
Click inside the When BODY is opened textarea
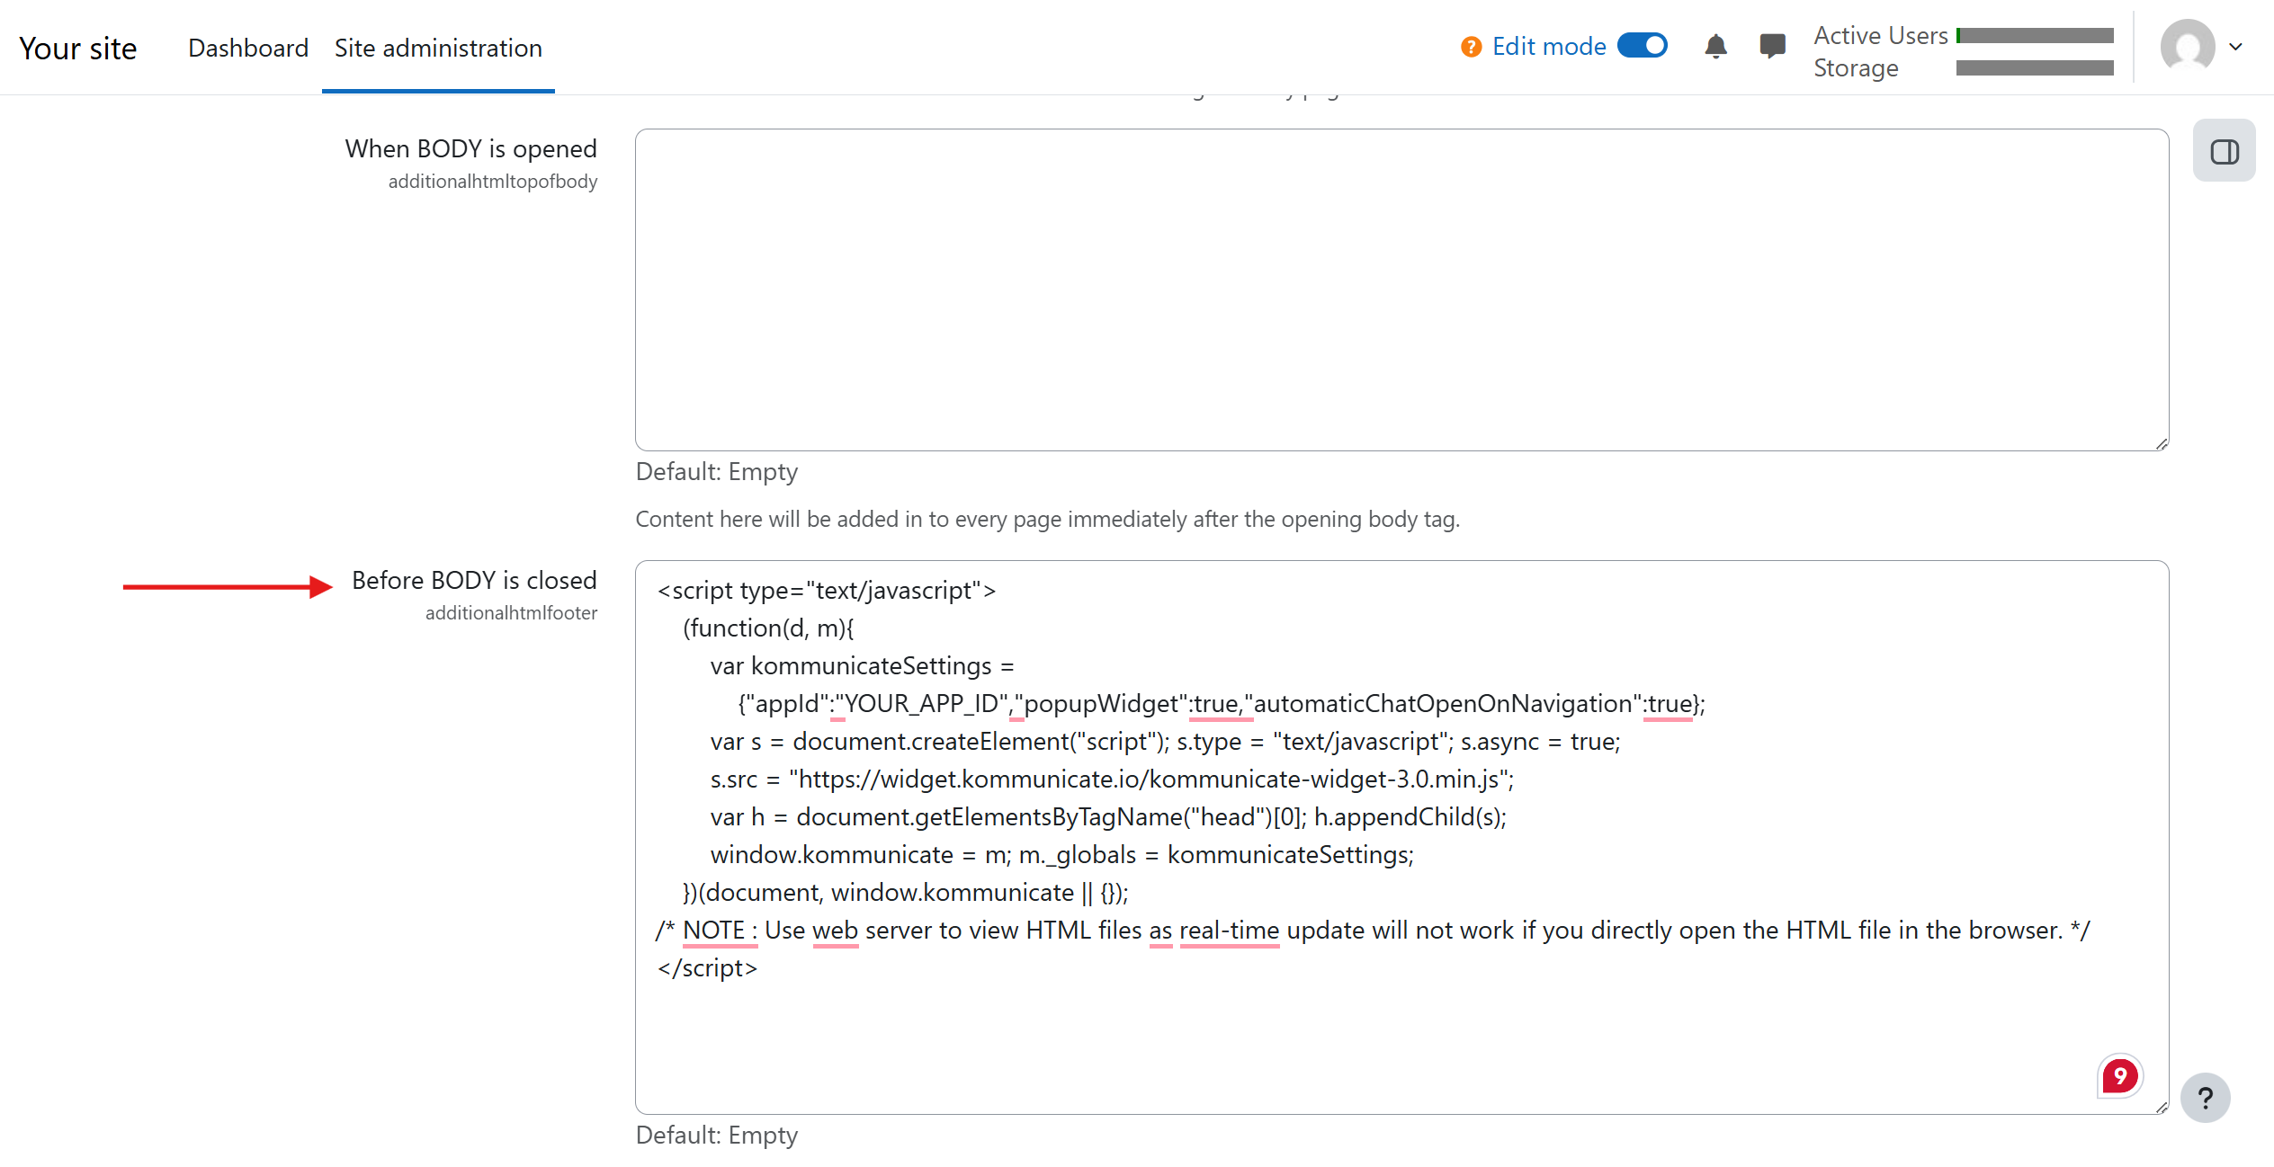tap(1401, 290)
